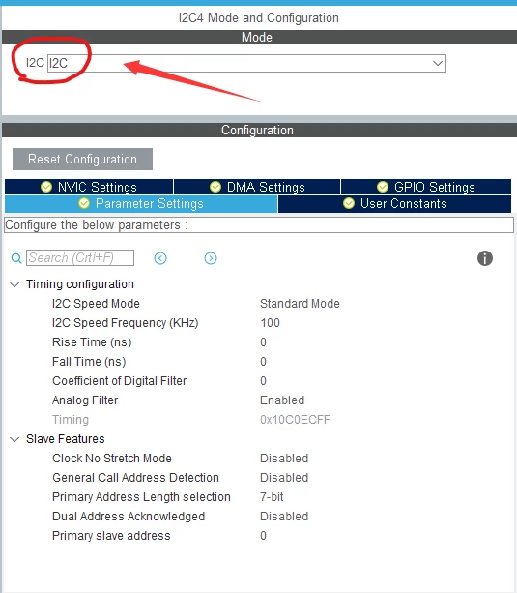517x593 pixels.
Task: Click the NVIC Settings green check icon
Action: 46,187
